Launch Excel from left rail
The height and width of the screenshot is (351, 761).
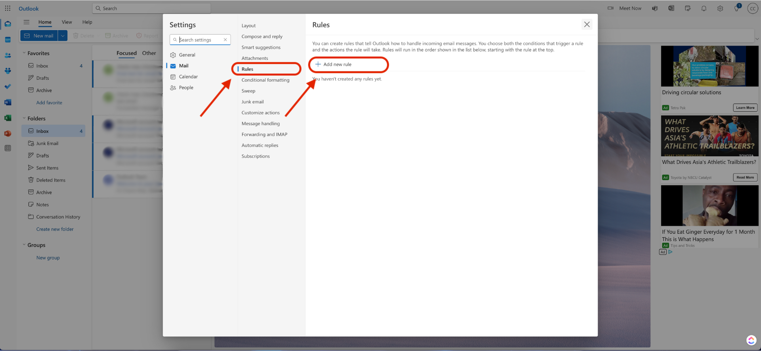(8, 118)
